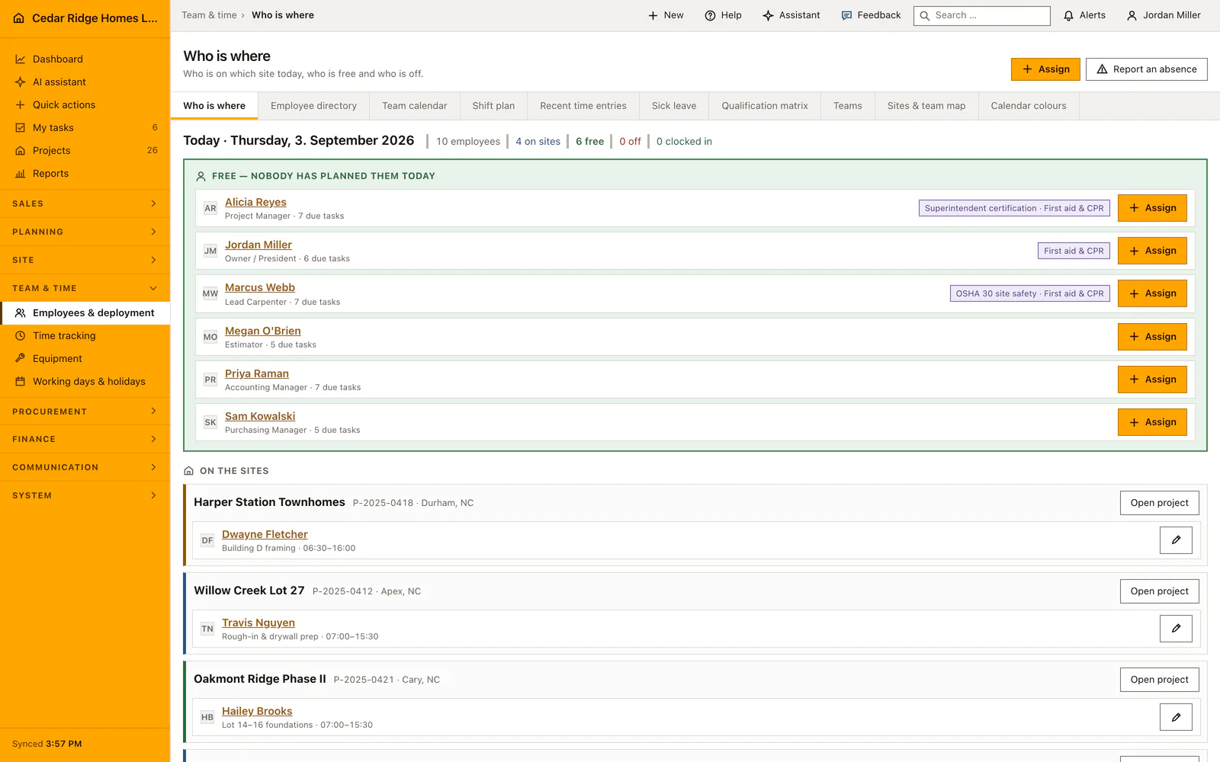Image resolution: width=1220 pixels, height=762 pixels.
Task: Click the Team & time breadcrumb
Action: click(209, 15)
